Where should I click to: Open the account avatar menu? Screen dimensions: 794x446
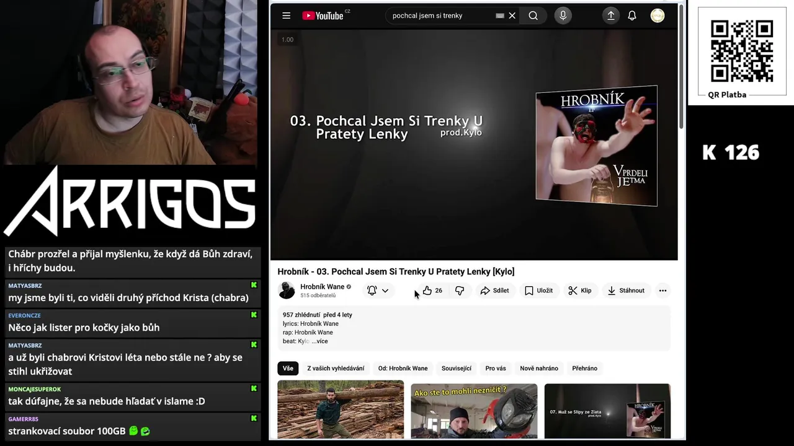(658, 15)
